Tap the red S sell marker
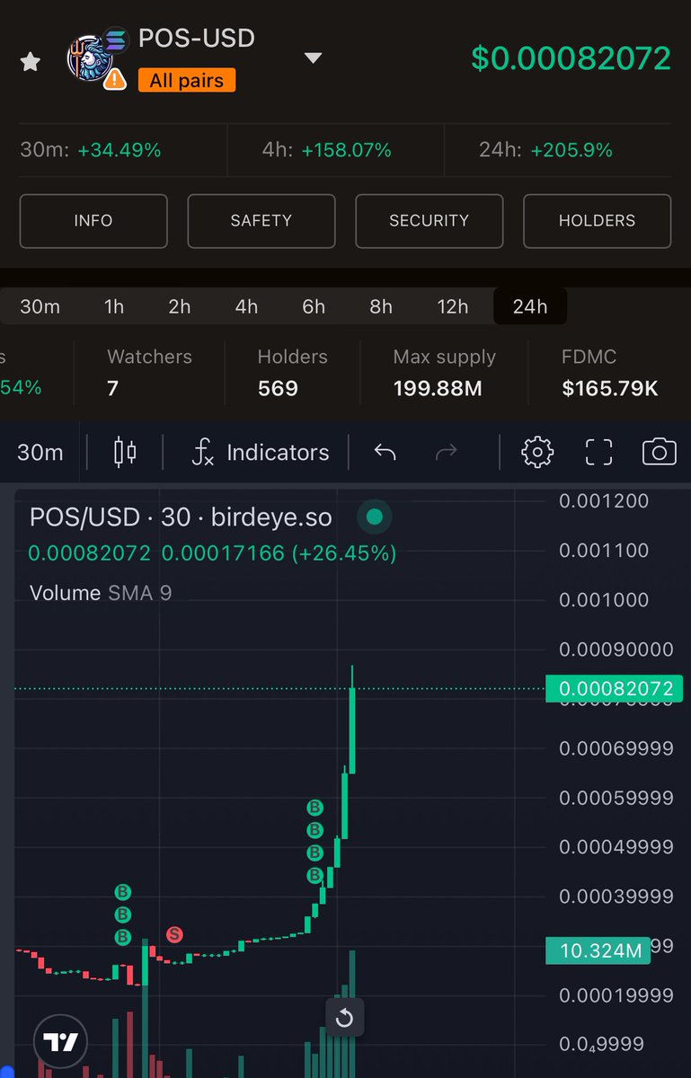Image resolution: width=691 pixels, height=1078 pixels. click(174, 934)
